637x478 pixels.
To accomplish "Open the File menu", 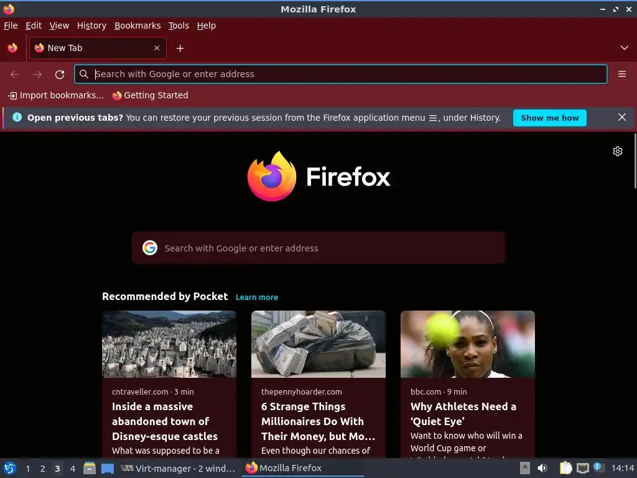I will click(x=11, y=26).
